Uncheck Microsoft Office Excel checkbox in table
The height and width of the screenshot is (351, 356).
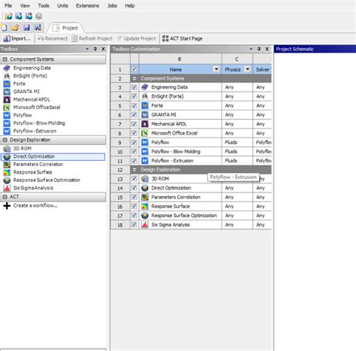[x=134, y=133]
